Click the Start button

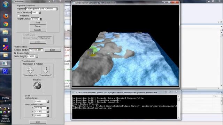pyautogui.click(x=38, y=23)
